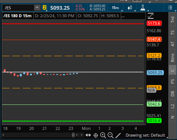Open the DB sidebar tab
This screenshot has width=177, height=140.
tap(172, 94)
